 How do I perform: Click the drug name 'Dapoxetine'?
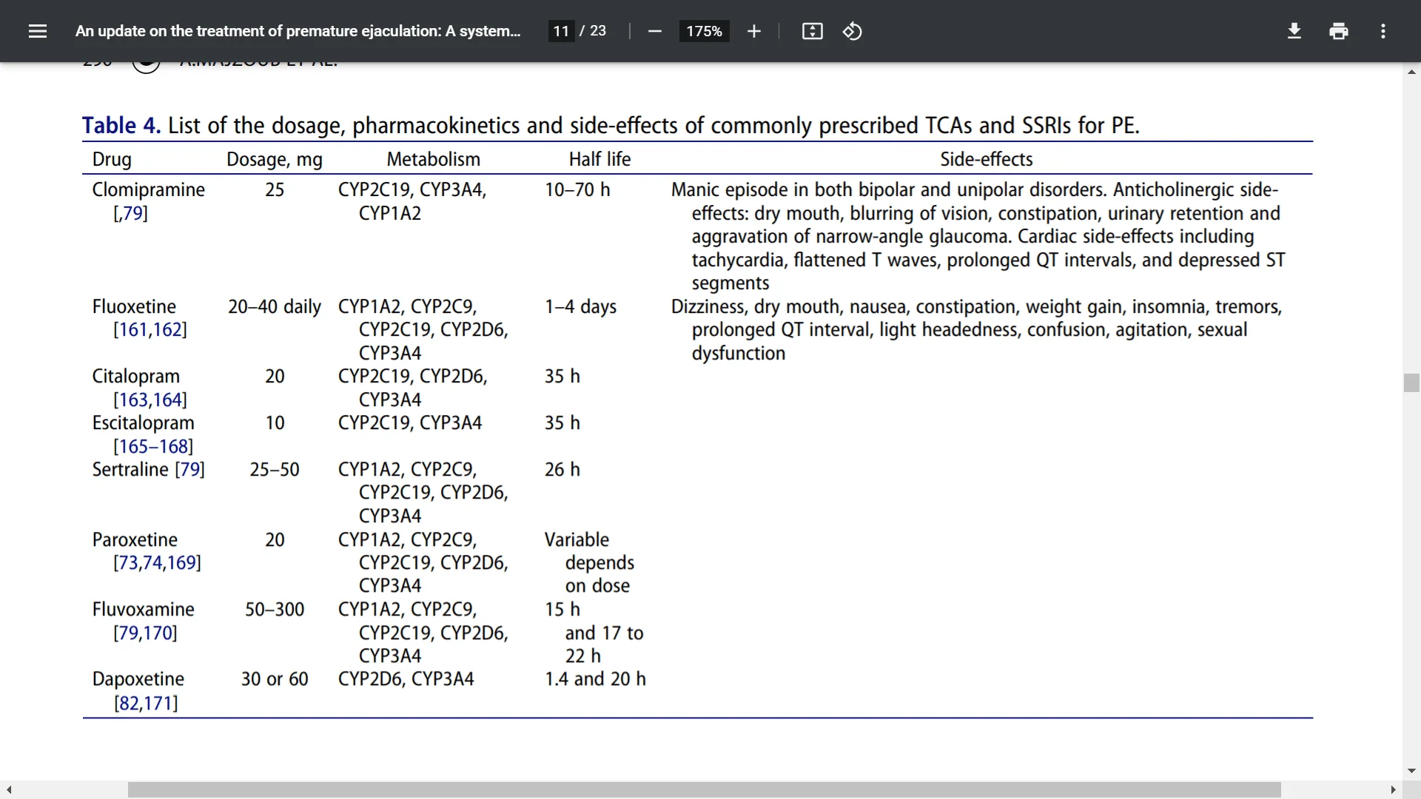138,679
